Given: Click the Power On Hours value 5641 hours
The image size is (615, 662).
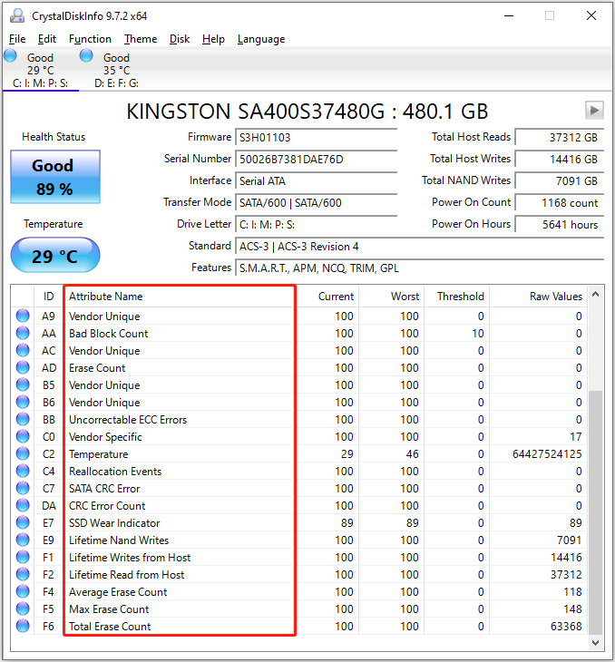Looking at the screenshot, I should coord(560,225).
